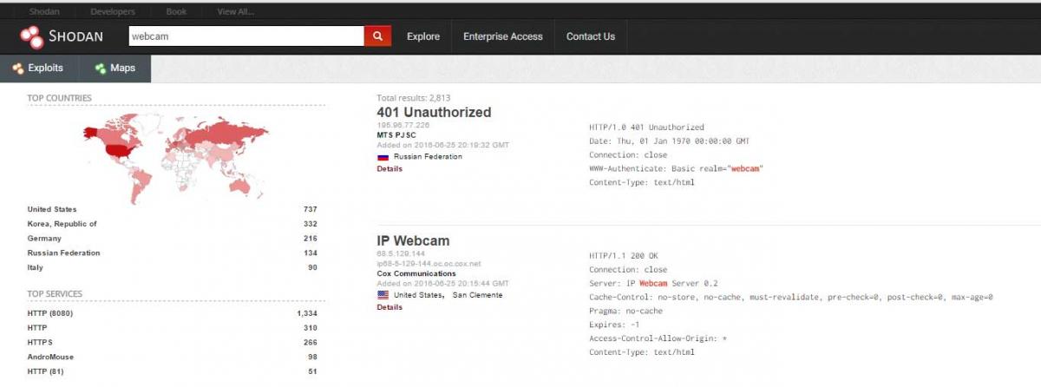Open the Shodan top bar link

pyautogui.click(x=44, y=12)
